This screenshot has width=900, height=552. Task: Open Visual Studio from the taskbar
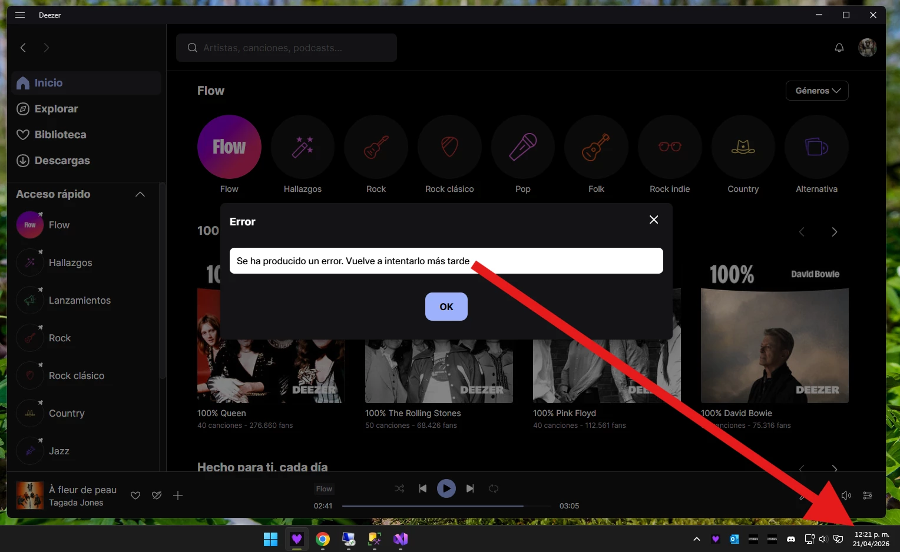click(401, 539)
